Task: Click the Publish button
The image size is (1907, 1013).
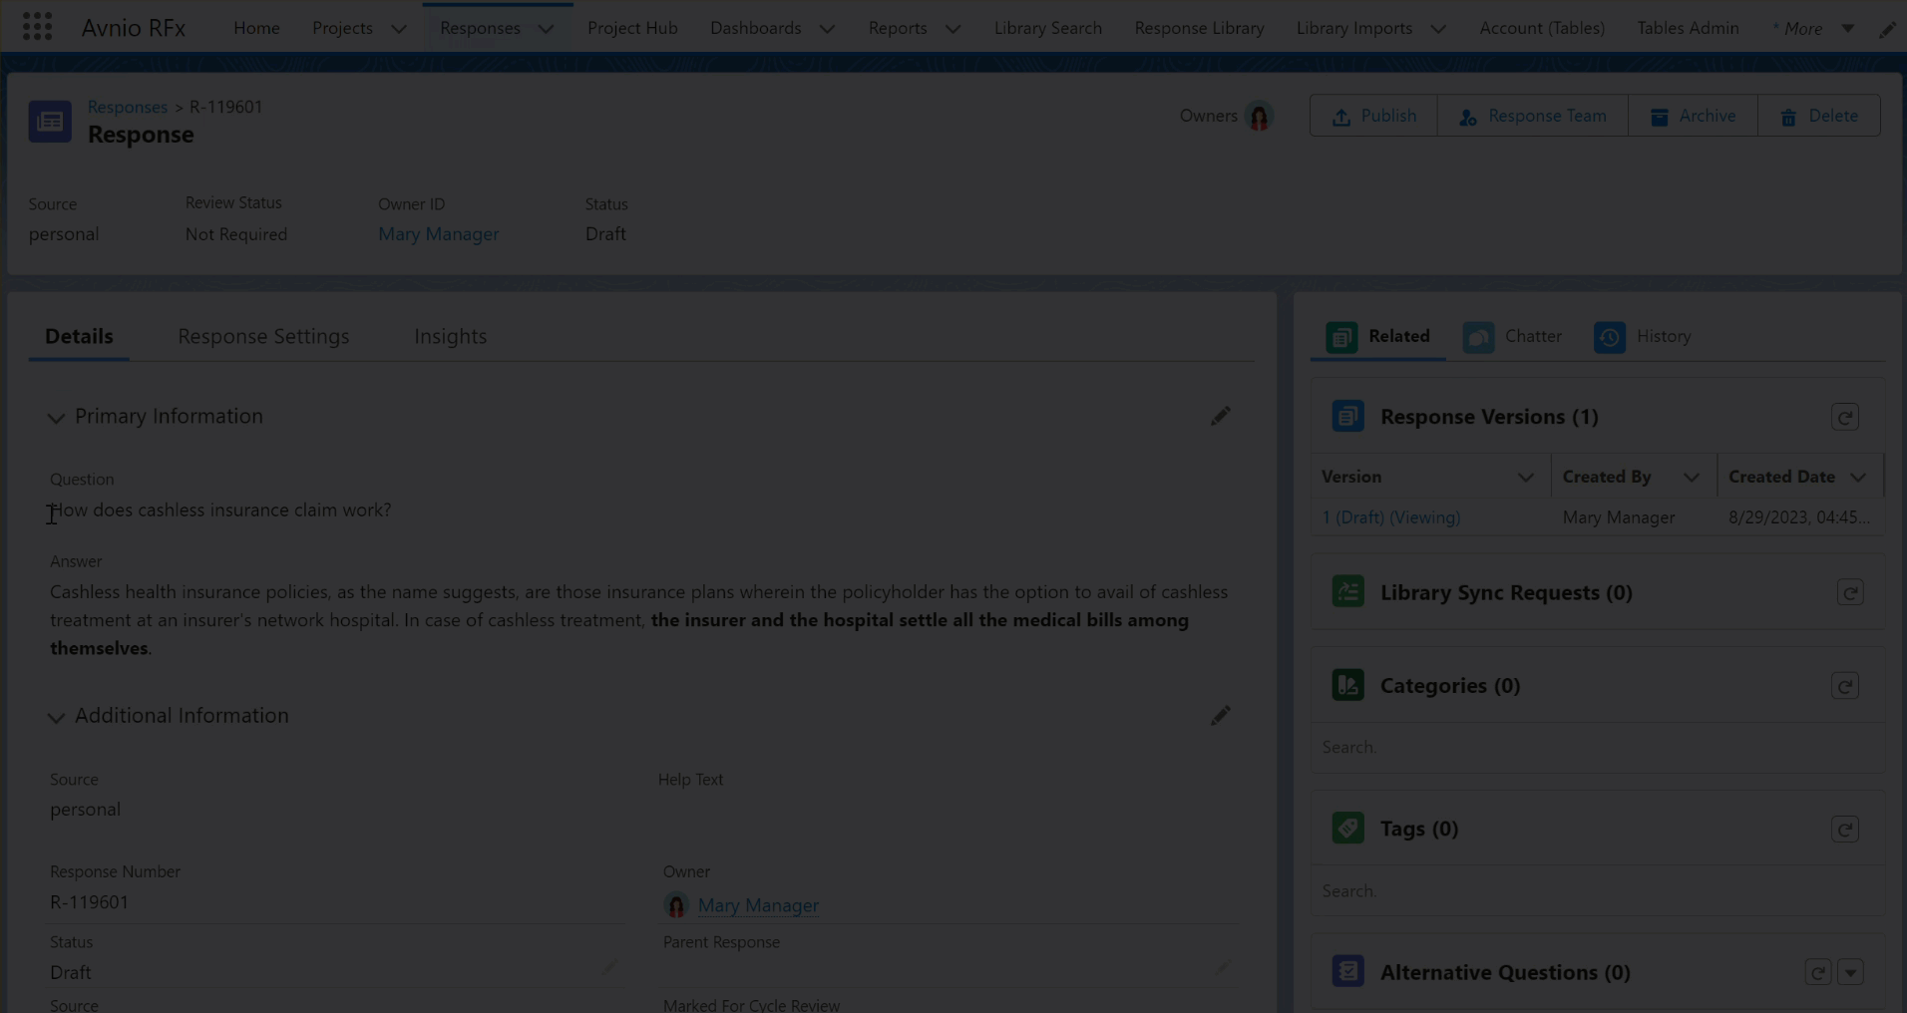Action: [1373, 116]
